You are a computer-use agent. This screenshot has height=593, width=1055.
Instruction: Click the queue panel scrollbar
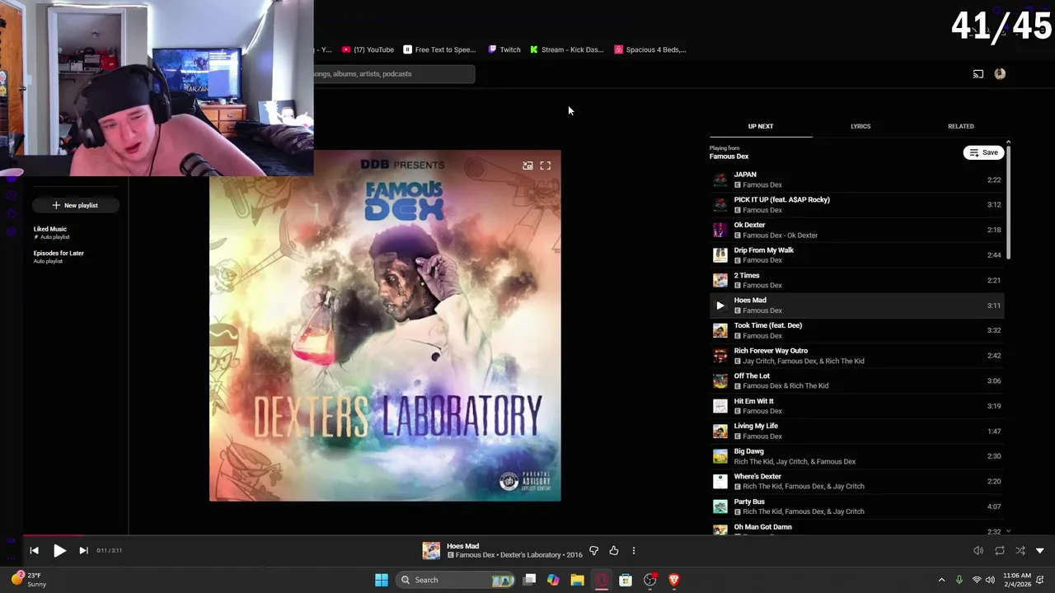[1008, 202]
